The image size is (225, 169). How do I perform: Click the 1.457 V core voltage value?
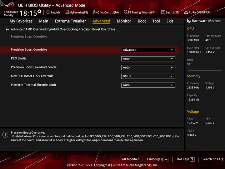[210, 52]
